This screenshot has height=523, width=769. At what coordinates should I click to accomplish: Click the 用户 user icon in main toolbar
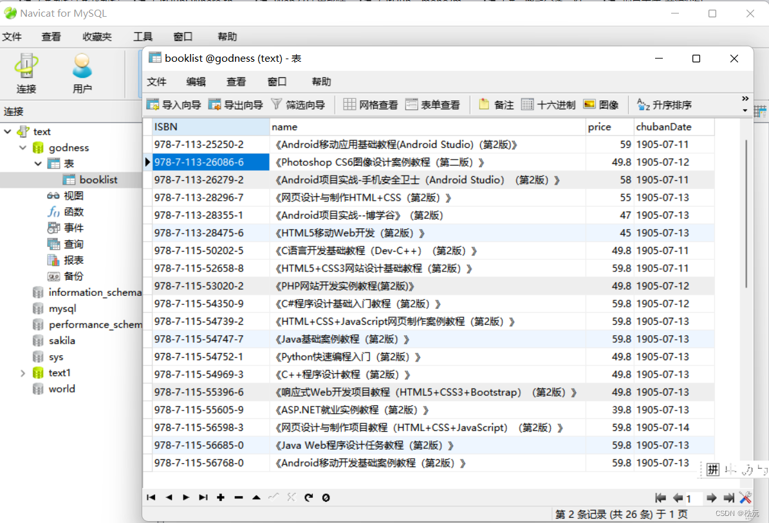coord(82,73)
